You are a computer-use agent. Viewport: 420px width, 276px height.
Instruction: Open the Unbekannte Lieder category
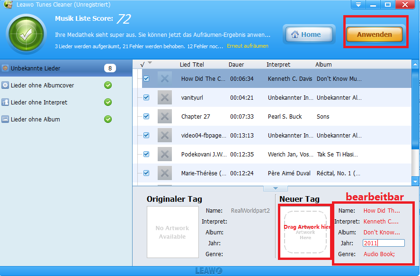coord(66,68)
